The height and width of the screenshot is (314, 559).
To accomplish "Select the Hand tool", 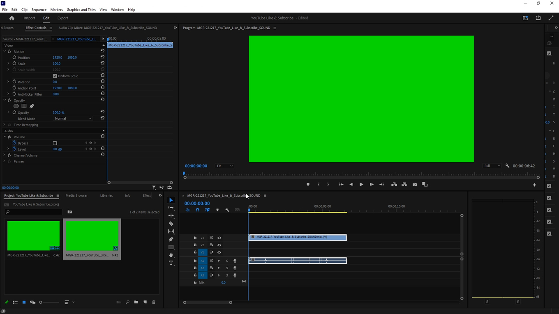I will 171,254.
